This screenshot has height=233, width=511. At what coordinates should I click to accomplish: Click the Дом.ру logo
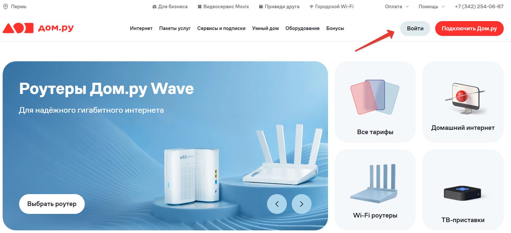(38, 28)
